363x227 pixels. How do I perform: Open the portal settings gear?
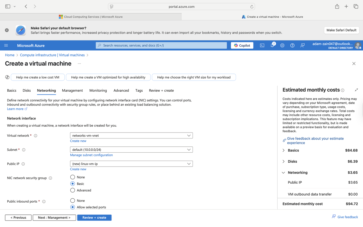[282, 45]
